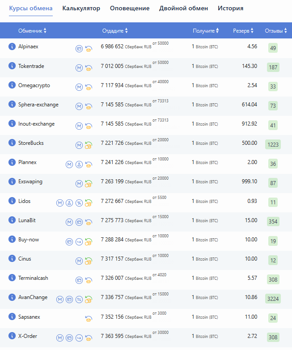
Task: Click the yellow coin icon in Sapsanex row
Action: [x=89, y=318]
